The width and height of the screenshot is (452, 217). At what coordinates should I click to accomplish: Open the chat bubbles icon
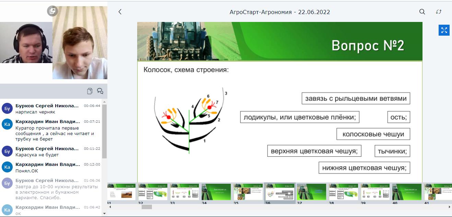pyautogui.click(x=100, y=91)
